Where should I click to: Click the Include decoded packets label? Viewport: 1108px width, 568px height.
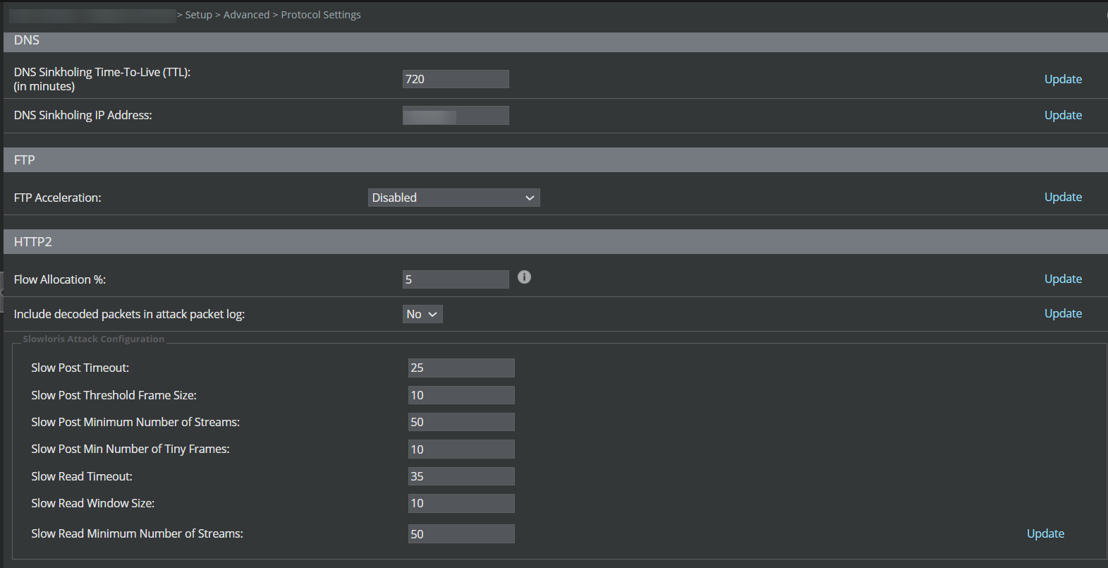129,314
